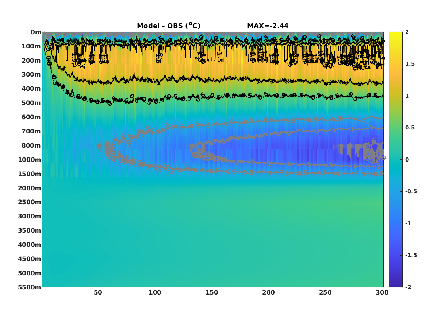Click the '0m' depth axis label
The height and width of the screenshot is (319, 426).
pyautogui.click(x=36, y=32)
